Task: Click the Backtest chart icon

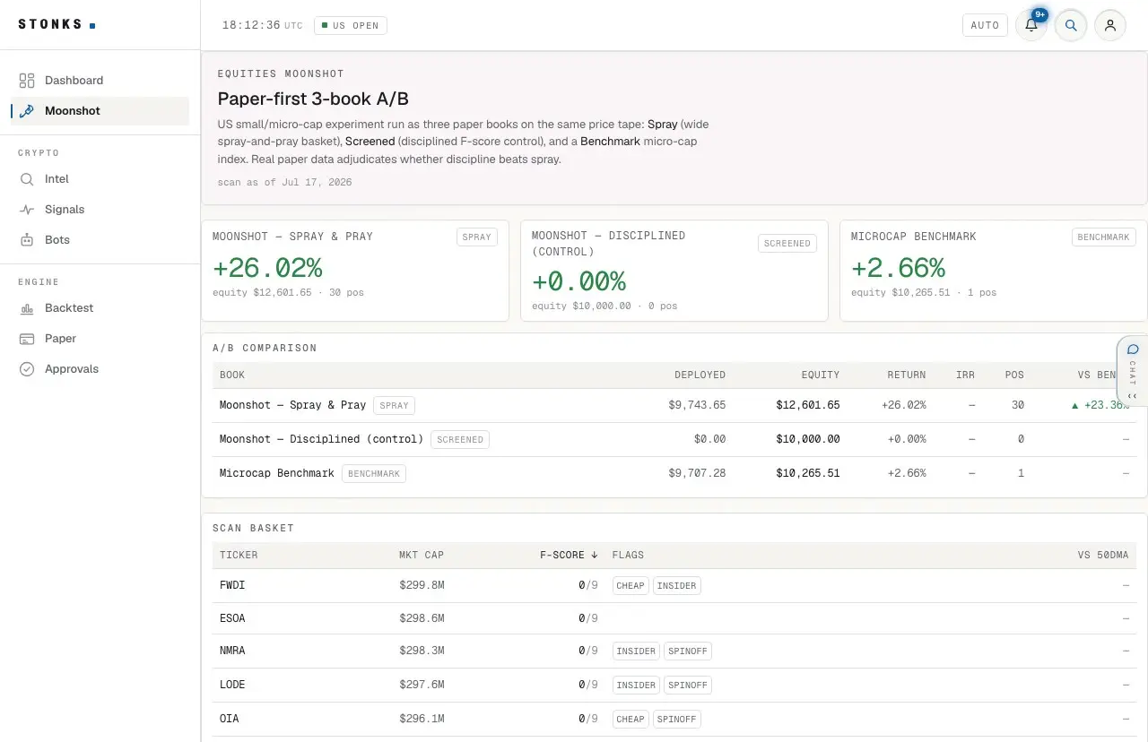Action: (27, 308)
